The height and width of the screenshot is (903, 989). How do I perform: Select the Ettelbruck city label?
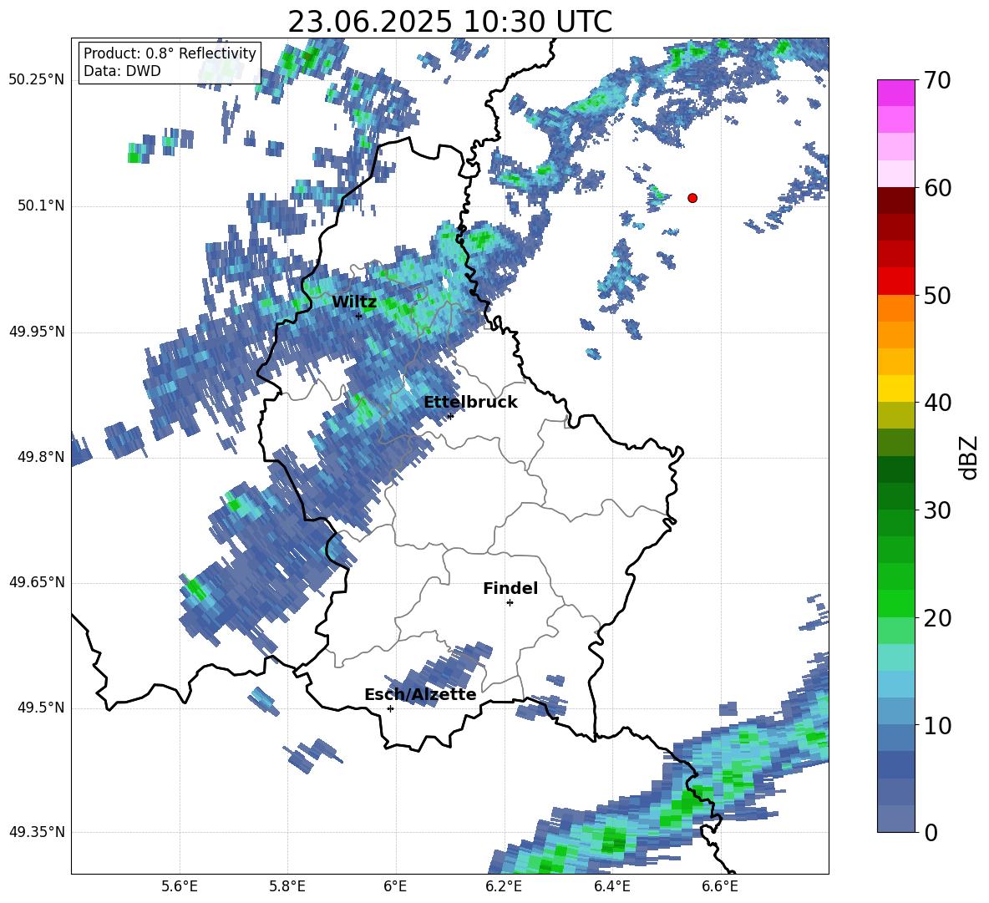click(x=470, y=403)
